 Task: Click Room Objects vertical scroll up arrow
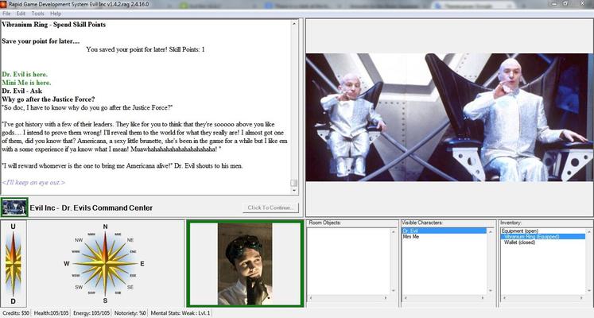[x=393, y=231]
